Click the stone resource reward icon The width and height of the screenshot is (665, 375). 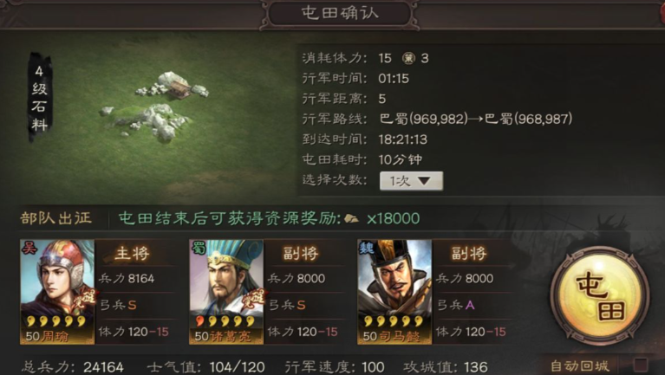(x=352, y=218)
